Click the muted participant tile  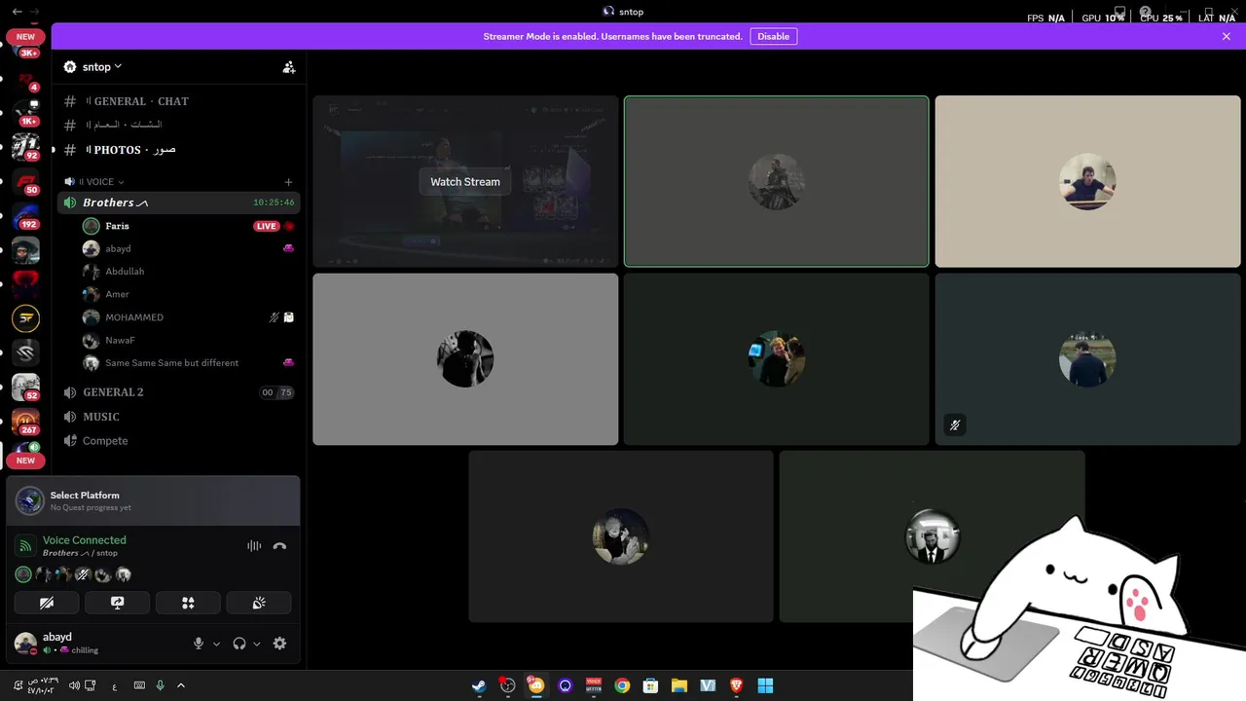[1087, 359]
